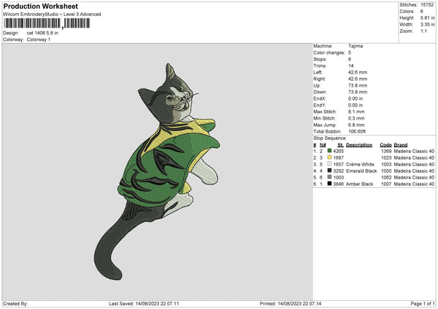
Task: Select the yellow swatch beside 1687
Action: pos(329,157)
